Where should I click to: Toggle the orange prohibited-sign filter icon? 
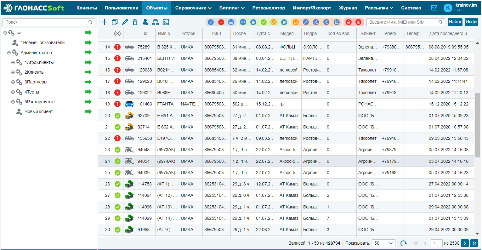[x=274, y=22]
